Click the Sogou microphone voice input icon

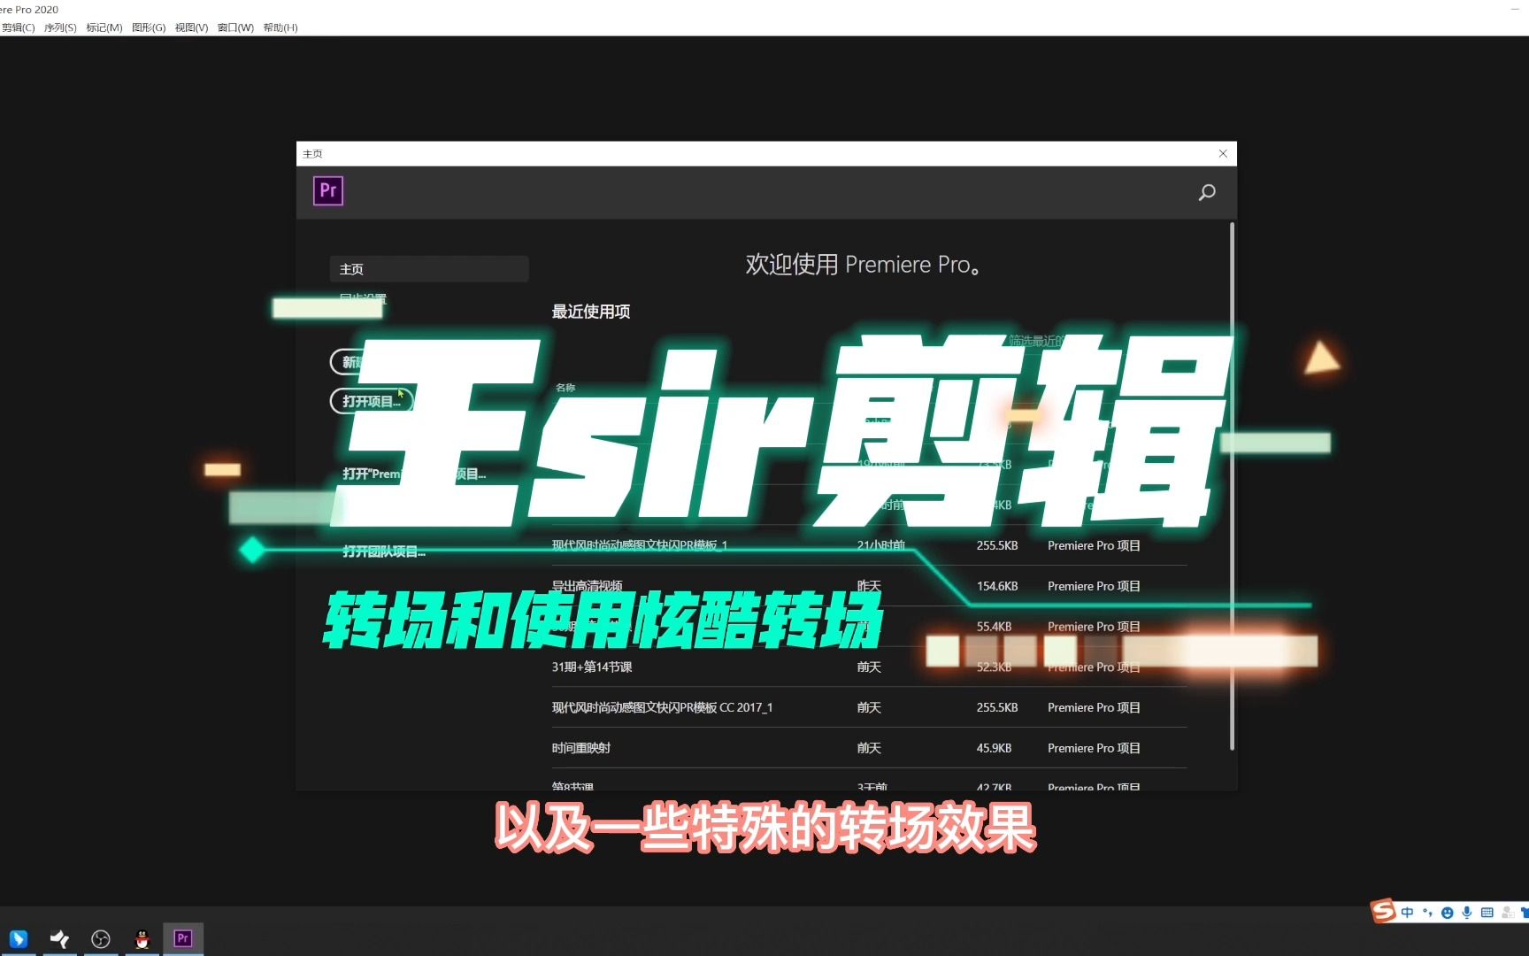(1467, 913)
